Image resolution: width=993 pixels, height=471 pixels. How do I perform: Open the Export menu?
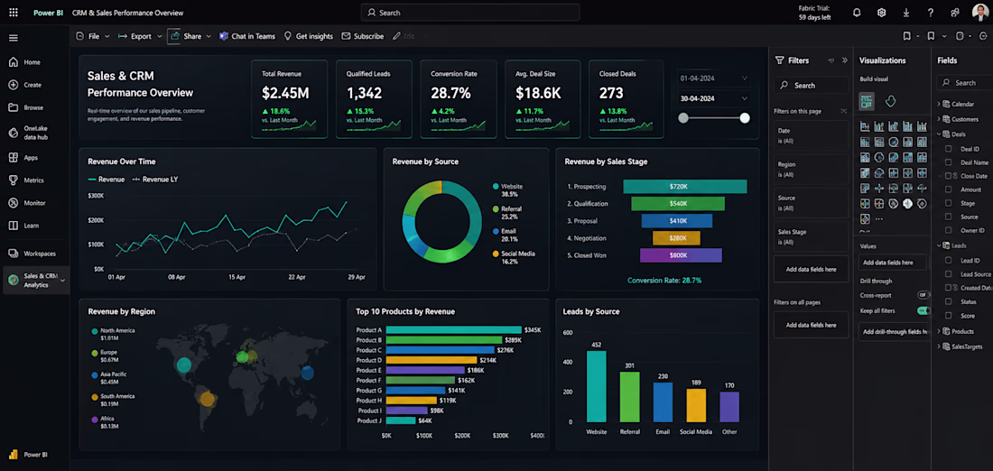pyautogui.click(x=140, y=36)
